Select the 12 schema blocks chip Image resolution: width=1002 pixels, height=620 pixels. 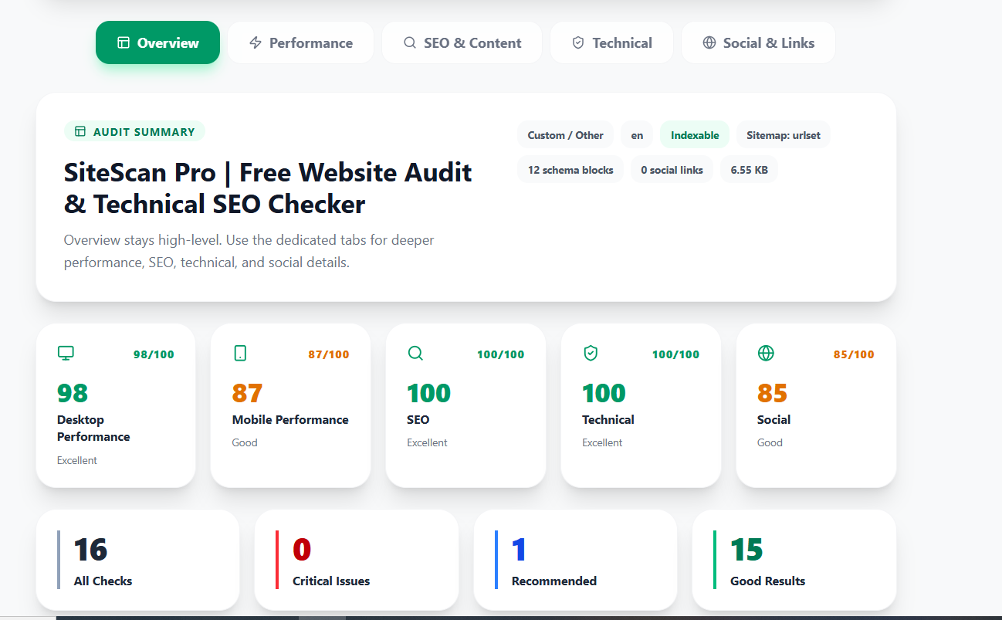[x=570, y=169]
